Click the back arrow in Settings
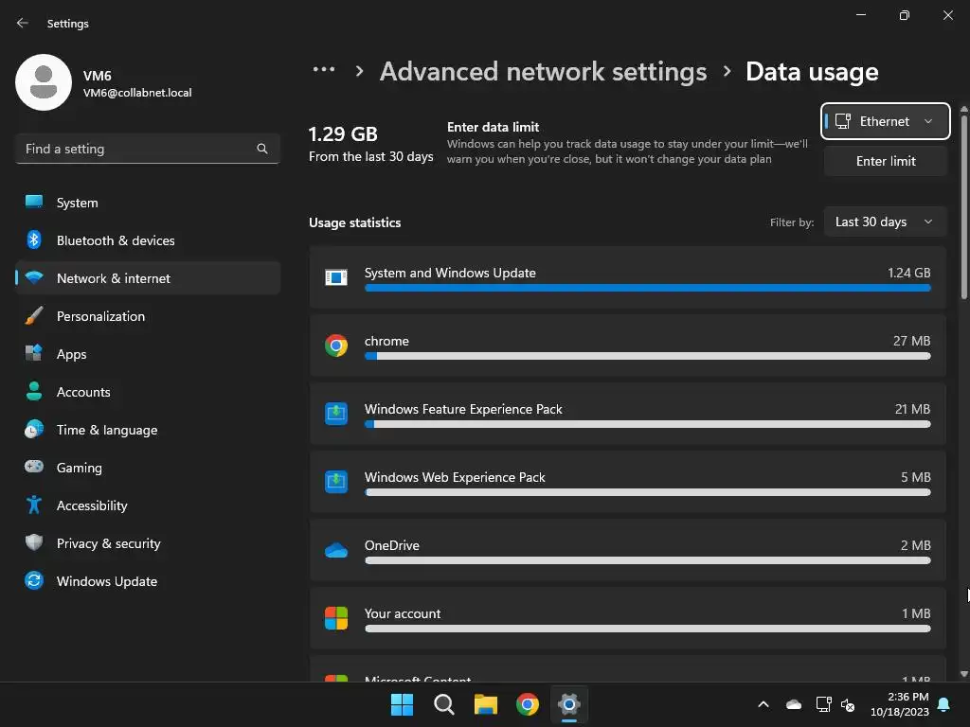This screenshot has height=727, width=970. 23,23
